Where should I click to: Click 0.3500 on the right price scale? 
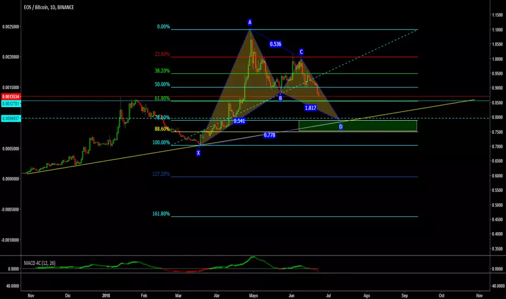pyautogui.click(x=497, y=249)
